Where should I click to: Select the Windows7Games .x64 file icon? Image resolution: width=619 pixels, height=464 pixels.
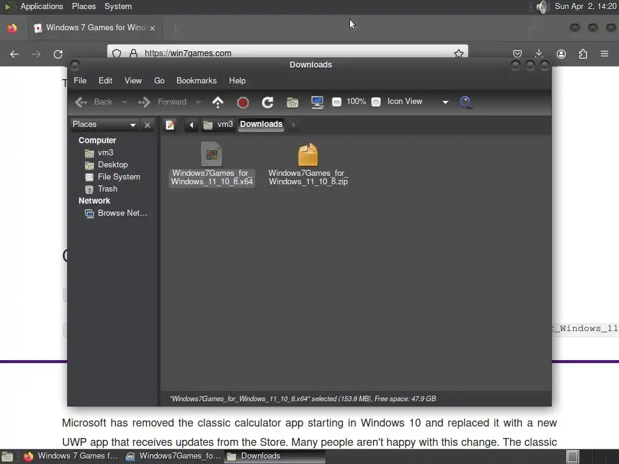coord(212,154)
